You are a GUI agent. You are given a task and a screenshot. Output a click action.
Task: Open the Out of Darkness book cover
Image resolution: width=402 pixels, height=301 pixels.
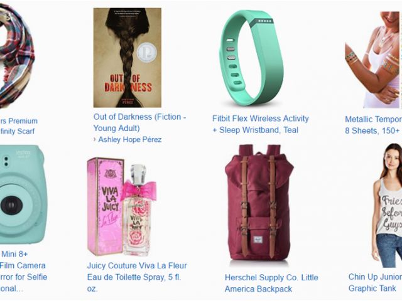[127, 58]
